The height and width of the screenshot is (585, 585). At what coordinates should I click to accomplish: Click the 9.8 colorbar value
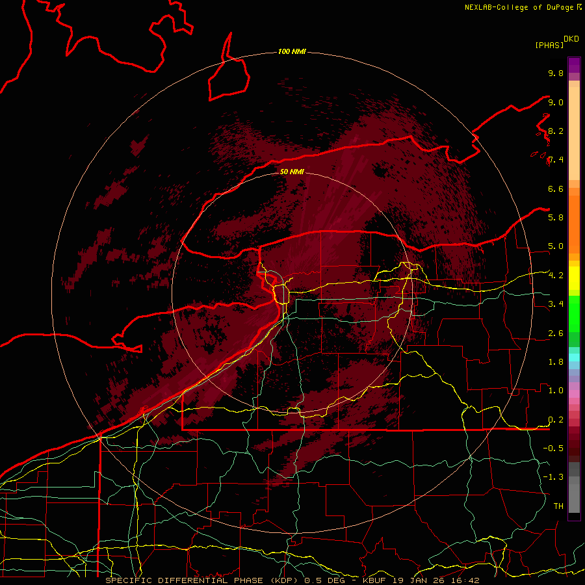pos(556,73)
